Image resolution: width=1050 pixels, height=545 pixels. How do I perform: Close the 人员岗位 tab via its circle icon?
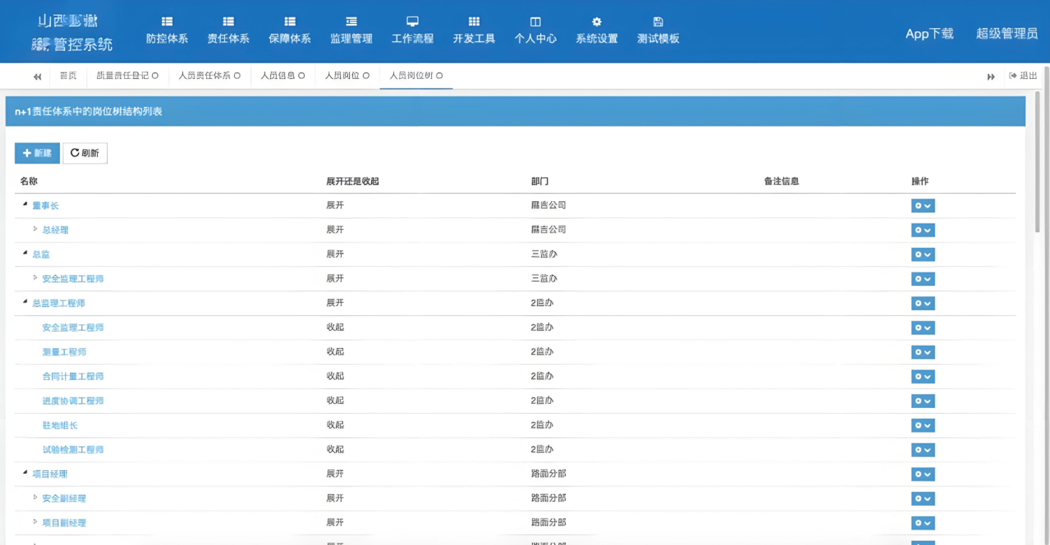pyautogui.click(x=366, y=76)
